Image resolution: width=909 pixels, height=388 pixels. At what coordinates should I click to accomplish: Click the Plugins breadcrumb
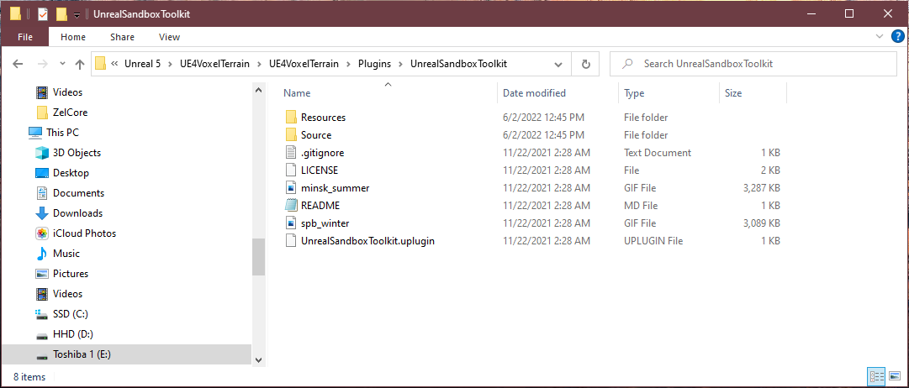pos(374,64)
